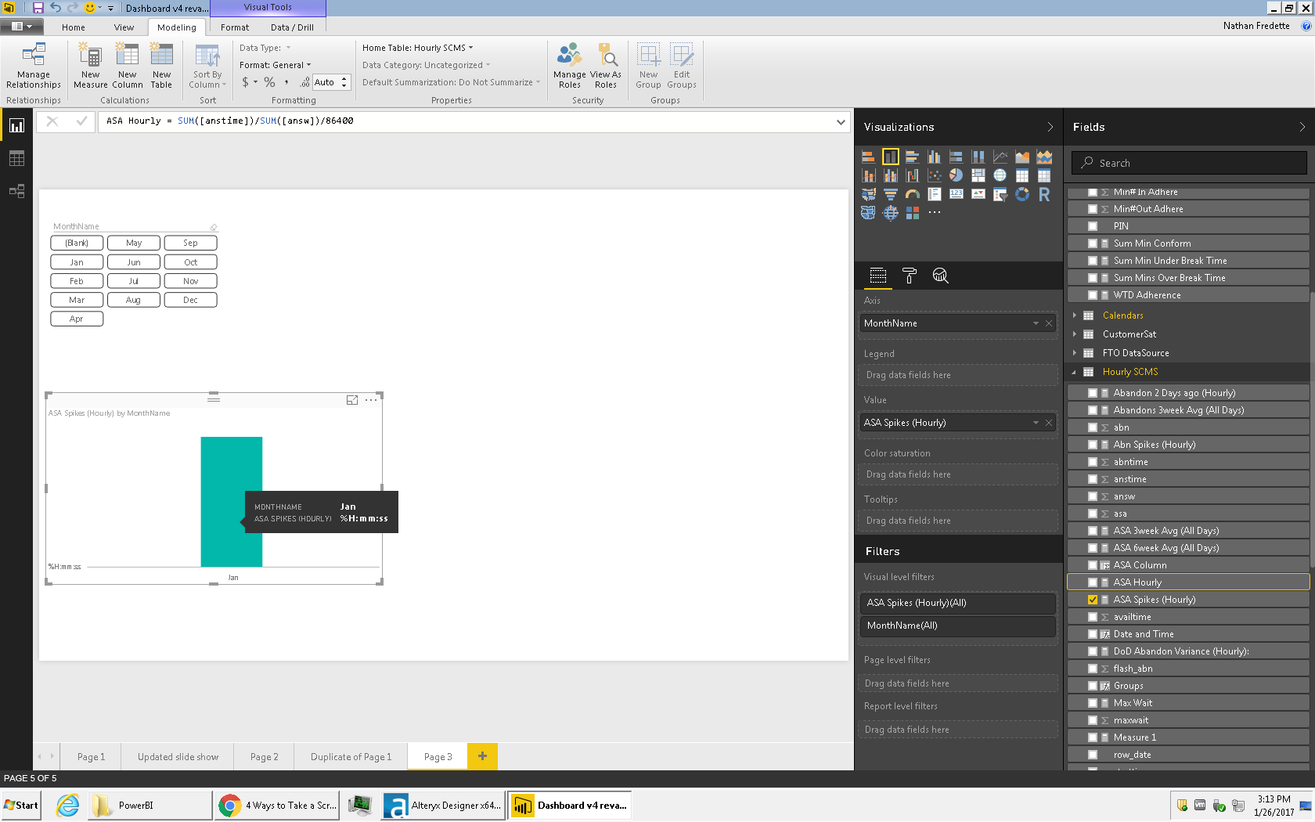Switch to Report view in left sidebar
1315x822 pixels.
point(16,125)
